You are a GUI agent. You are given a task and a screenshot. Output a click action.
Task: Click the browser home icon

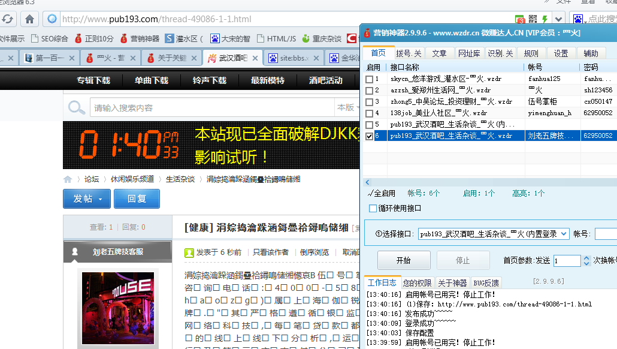click(x=28, y=19)
